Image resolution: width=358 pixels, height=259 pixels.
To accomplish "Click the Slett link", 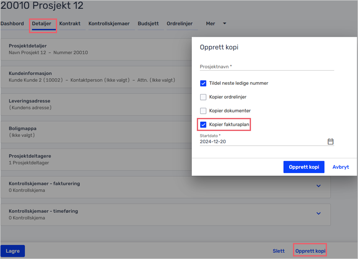I will (x=279, y=251).
